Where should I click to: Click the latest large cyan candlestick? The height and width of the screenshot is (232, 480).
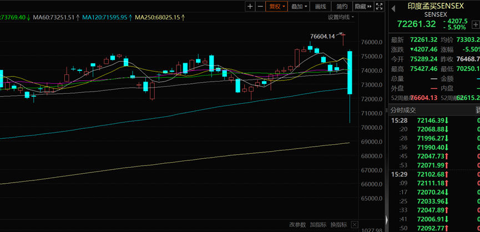click(x=350, y=73)
